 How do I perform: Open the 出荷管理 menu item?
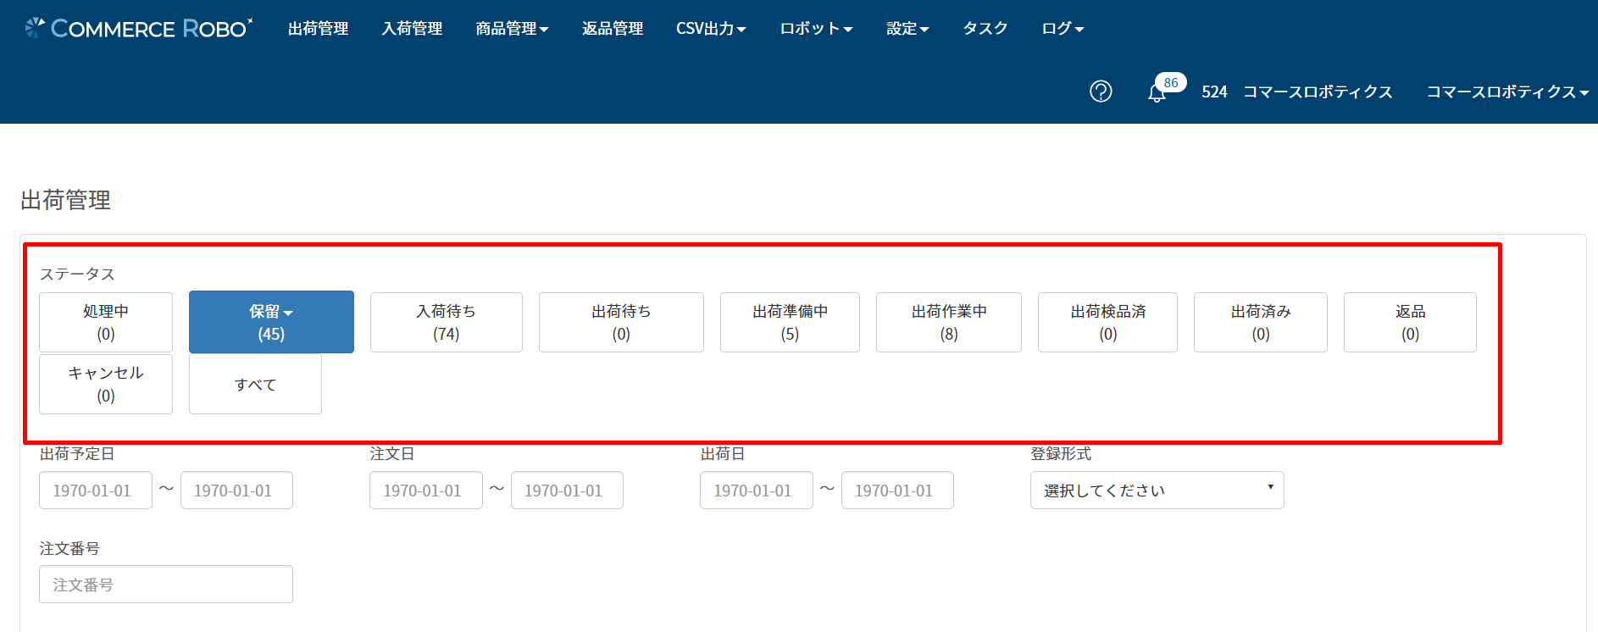click(x=318, y=29)
